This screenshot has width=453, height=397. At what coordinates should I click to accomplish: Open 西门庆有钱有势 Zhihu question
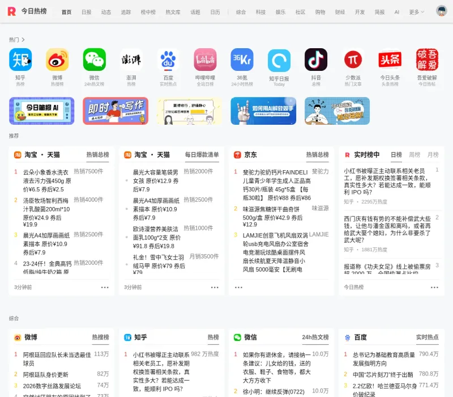(387, 229)
